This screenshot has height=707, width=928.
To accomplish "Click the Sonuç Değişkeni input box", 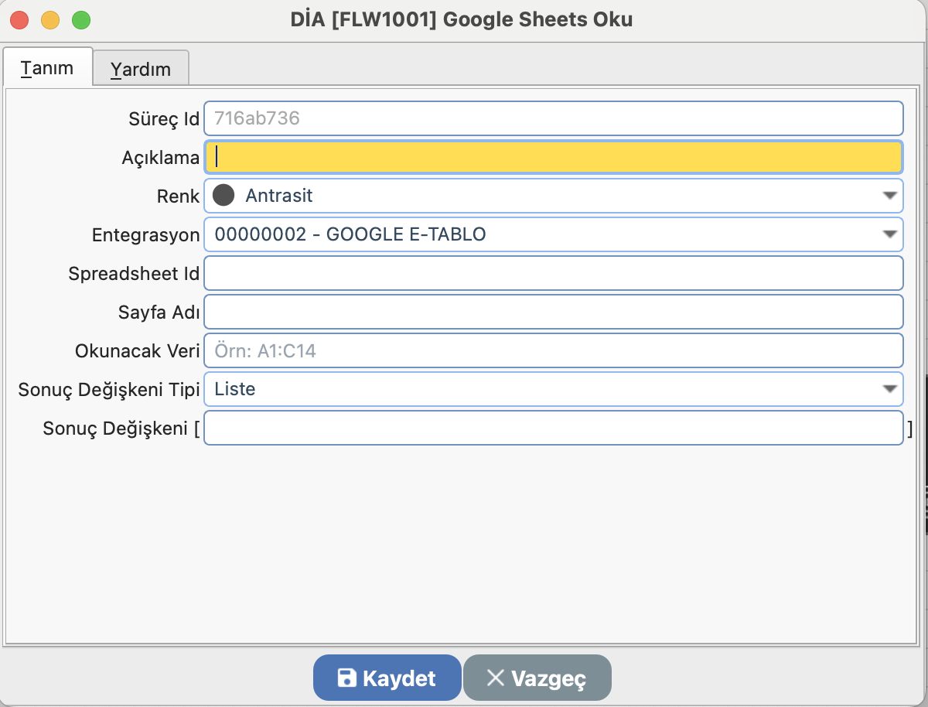I will coord(553,428).
